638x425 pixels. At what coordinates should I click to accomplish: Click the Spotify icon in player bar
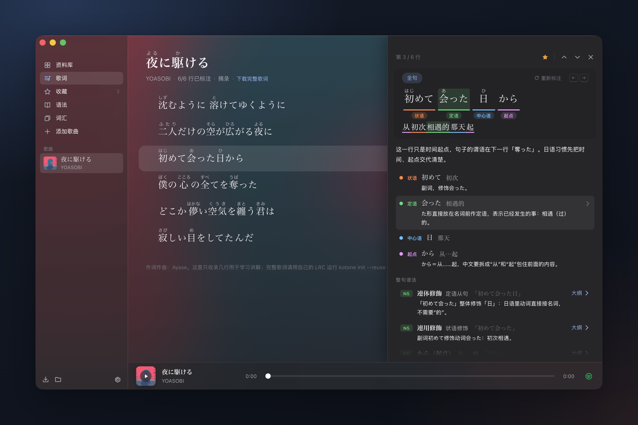(588, 376)
